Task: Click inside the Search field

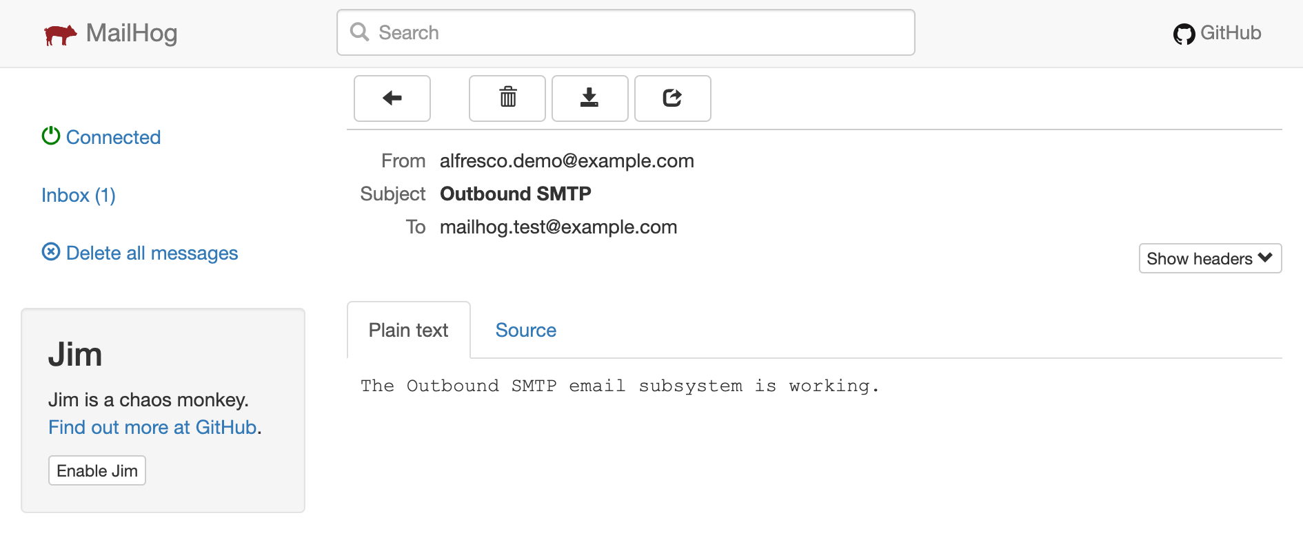Action: point(620,32)
